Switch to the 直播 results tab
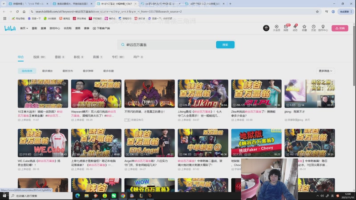Screen dimensions: 356x200 tap(97, 57)
